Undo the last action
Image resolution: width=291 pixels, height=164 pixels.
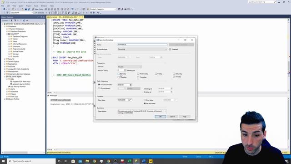(x=72, y=9)
